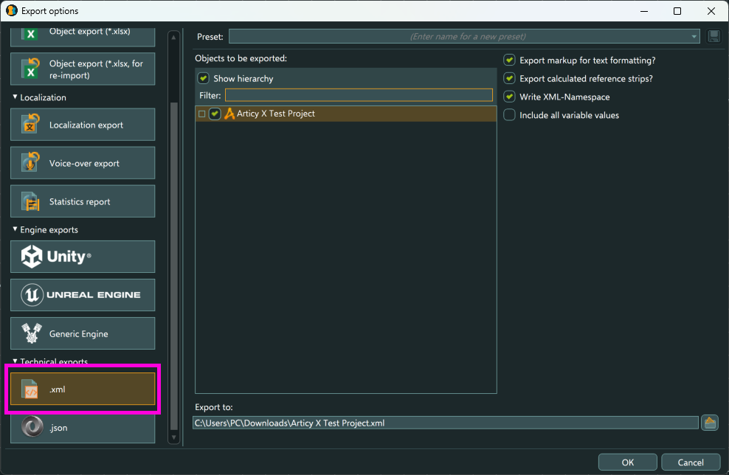This screenshot has height=475, width=729.
Task: Browse for export folder icon
Action: [x=710, y=423]
